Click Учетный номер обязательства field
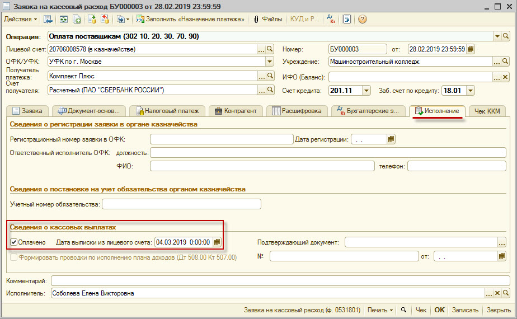Image resolution: width=517 pixels, height=319 pixels. coord(181,204)
